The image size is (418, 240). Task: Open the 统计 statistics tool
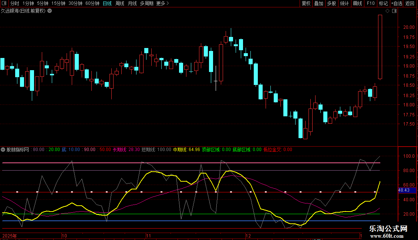[x=344, y=3]
